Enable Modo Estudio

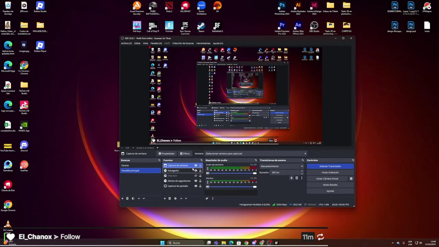(330, 185)
